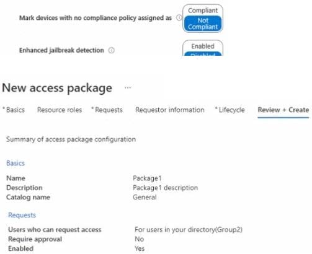Click the Package1 description value text
This screenshot has height=254, width=312.
165,188
